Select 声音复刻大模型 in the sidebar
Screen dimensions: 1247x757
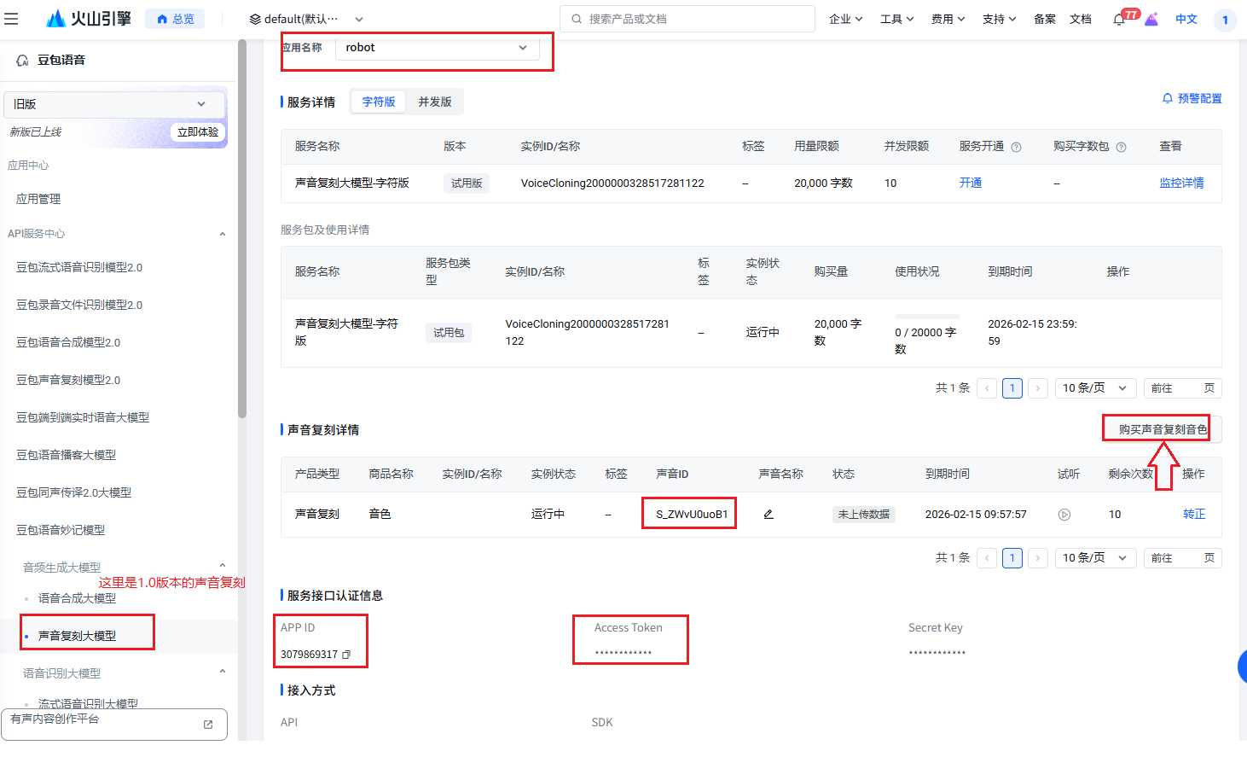point(77,636)
